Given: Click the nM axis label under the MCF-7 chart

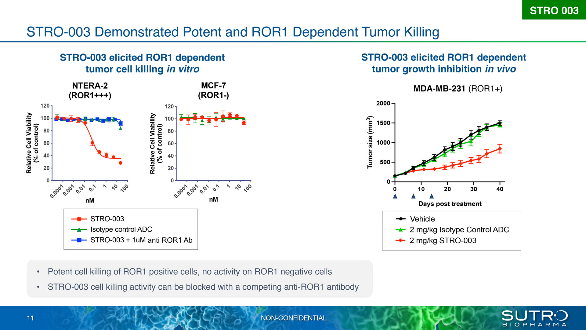Looking at the screenshot, I should pos(214,200).
